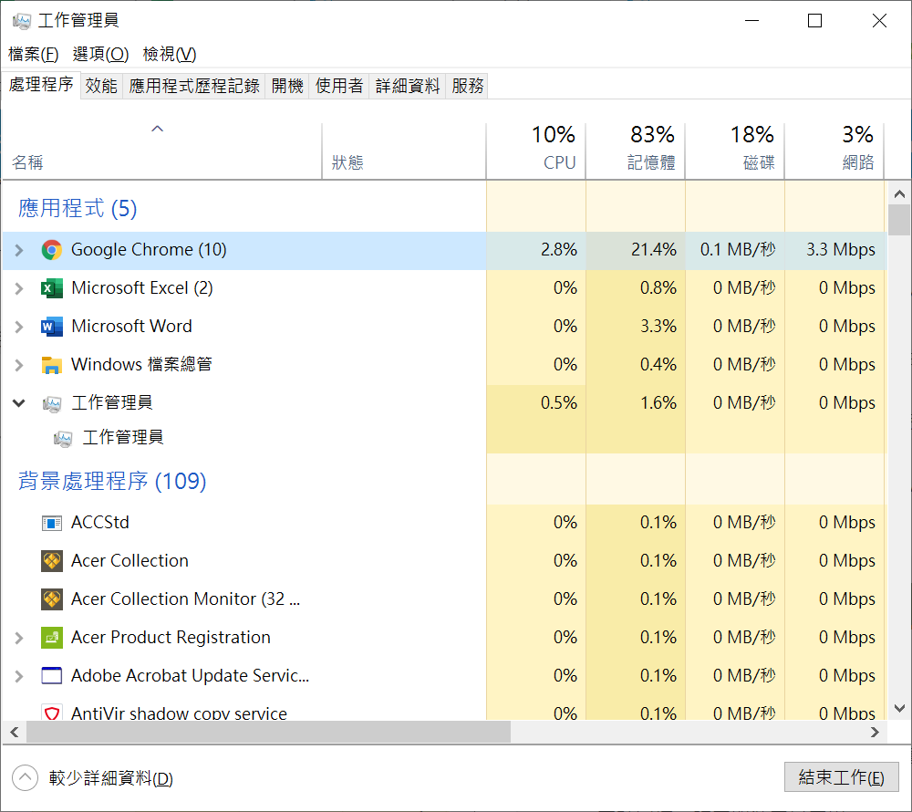Click the 應用程式 (5) group heading
Viewport: 912px width, 812px height.
click(78, 208)
